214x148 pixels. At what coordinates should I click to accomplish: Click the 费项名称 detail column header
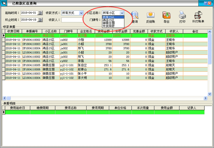pyautogui.click(x=71, y=108)
